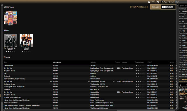Screen dimensions: 187x111
Task: Click the share arrow after title in Essential Bye Bye Bye row
Action: point(51,81)
